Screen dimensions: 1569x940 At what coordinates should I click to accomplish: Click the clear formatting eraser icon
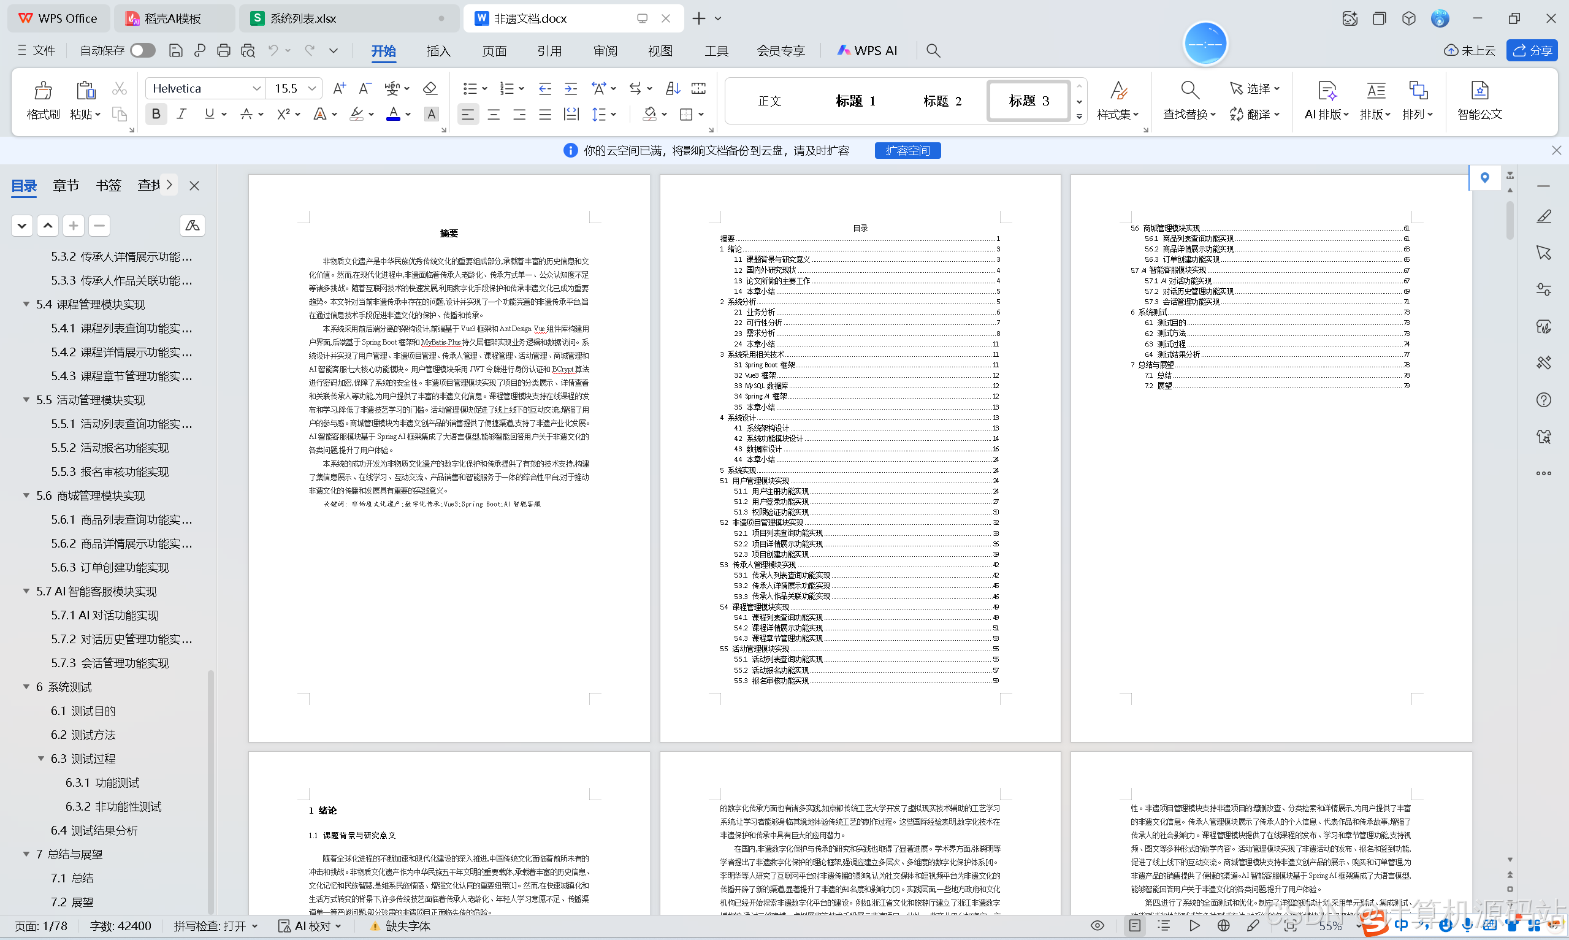point(430,88)
